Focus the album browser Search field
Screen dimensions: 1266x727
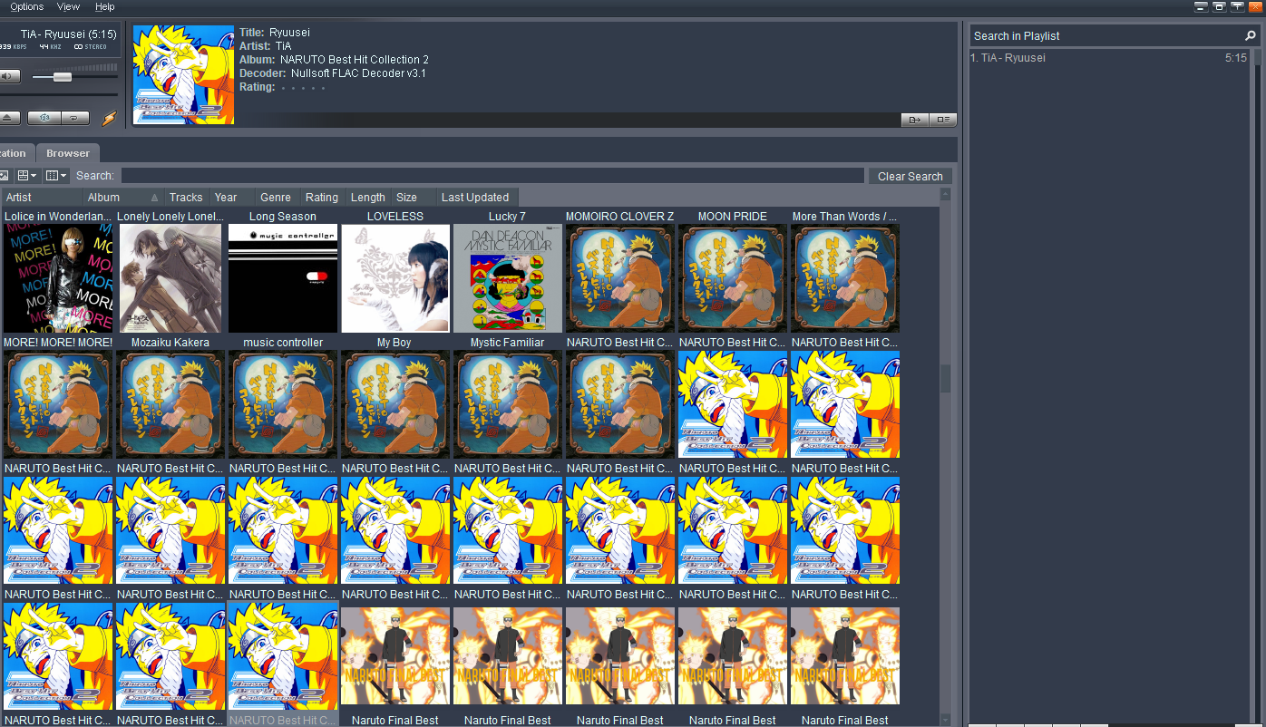492,176
